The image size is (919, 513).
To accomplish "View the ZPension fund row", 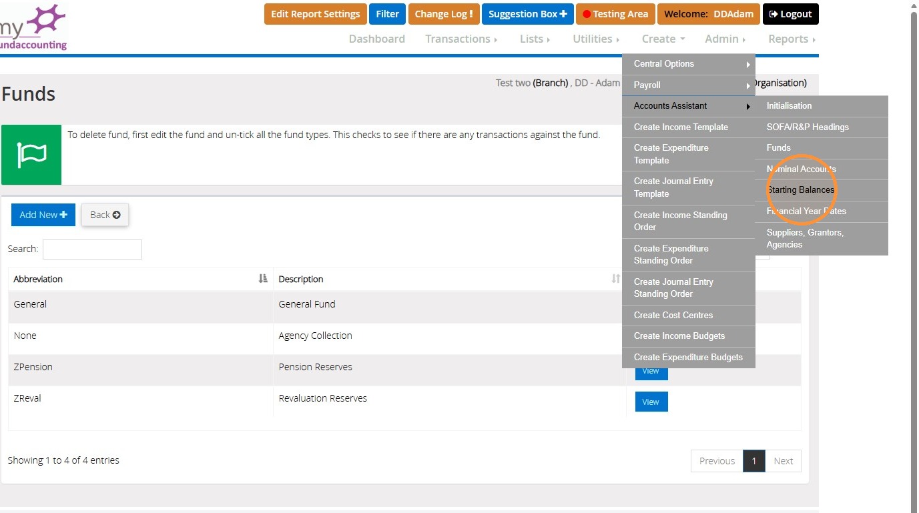I will click(x=651, y=372).
